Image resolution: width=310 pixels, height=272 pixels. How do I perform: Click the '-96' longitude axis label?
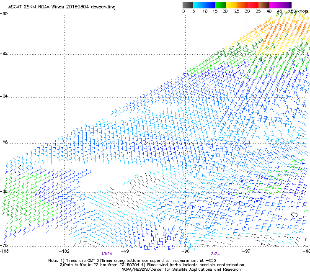[x=186, y=251]
